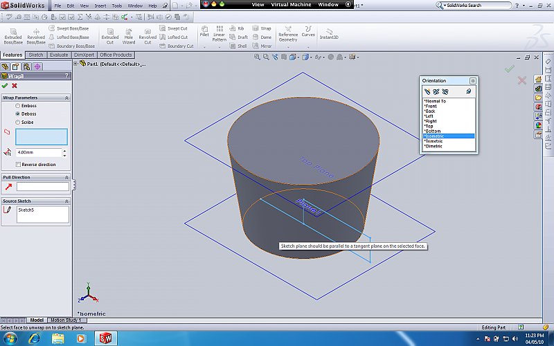The width and height of the screenshot is (554, 346).
Task: Click the Extruded Boss/Base tool
Action: point(13,36)
